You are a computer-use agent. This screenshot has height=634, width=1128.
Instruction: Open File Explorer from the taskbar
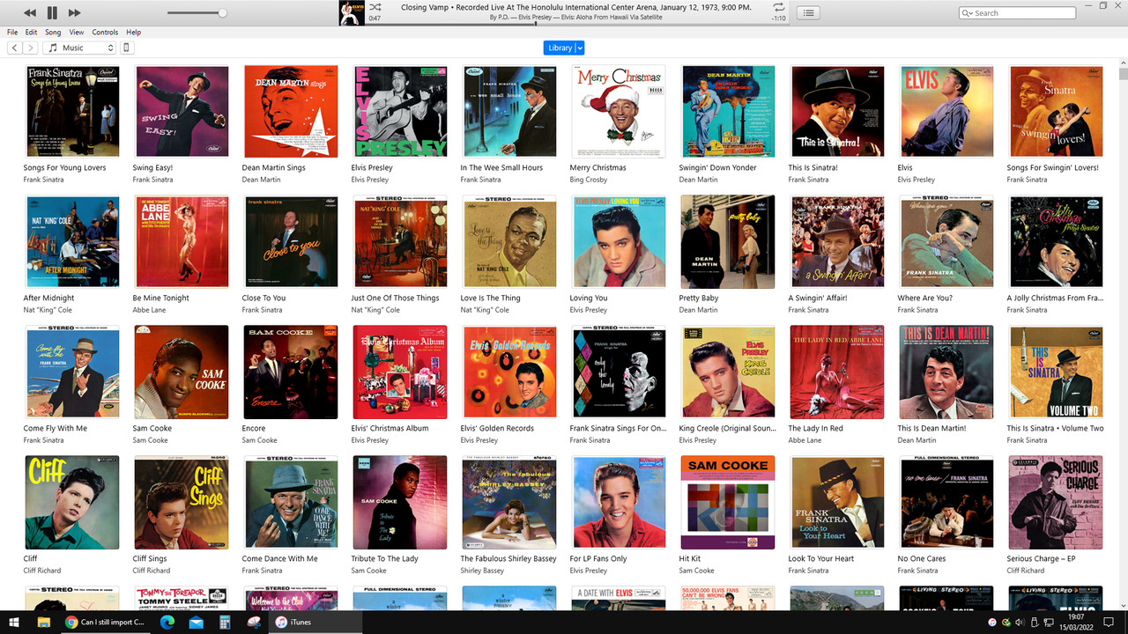pos(43,622)
